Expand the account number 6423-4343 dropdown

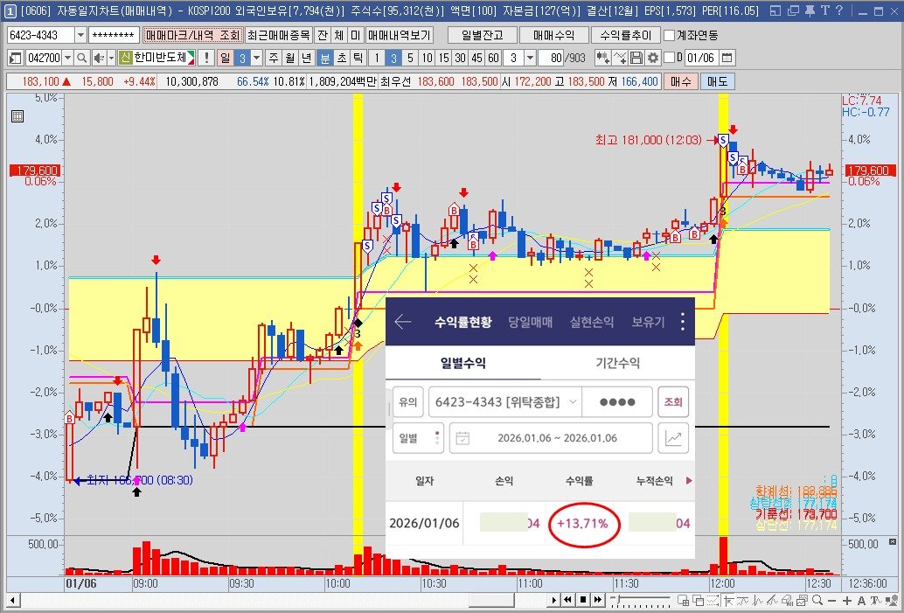pos(81,35)
